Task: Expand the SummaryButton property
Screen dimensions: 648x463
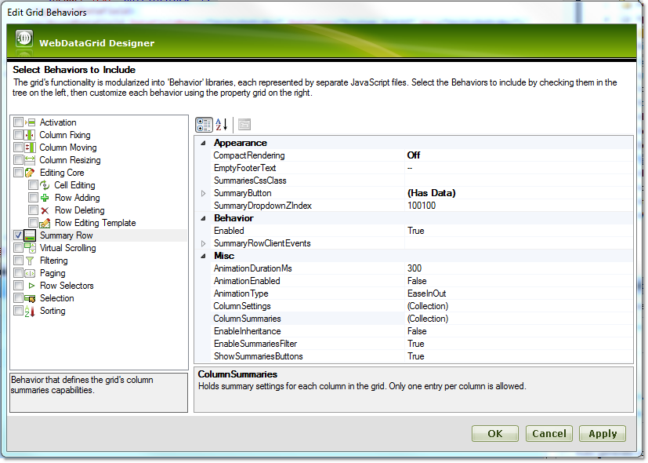Action: (204, 193)
